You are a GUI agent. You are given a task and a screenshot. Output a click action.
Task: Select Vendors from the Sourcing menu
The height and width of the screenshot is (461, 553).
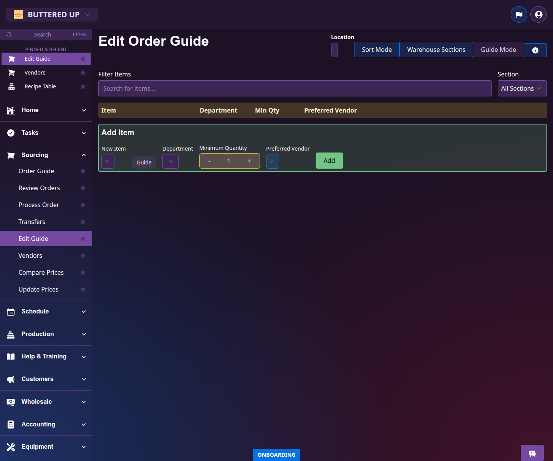pyautogui.click(x=30, y=255)
